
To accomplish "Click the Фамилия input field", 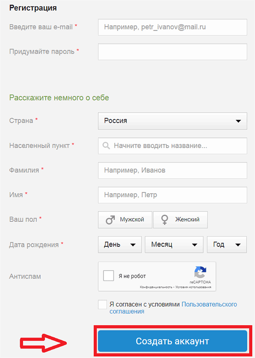I will click(x=173, y=170).
